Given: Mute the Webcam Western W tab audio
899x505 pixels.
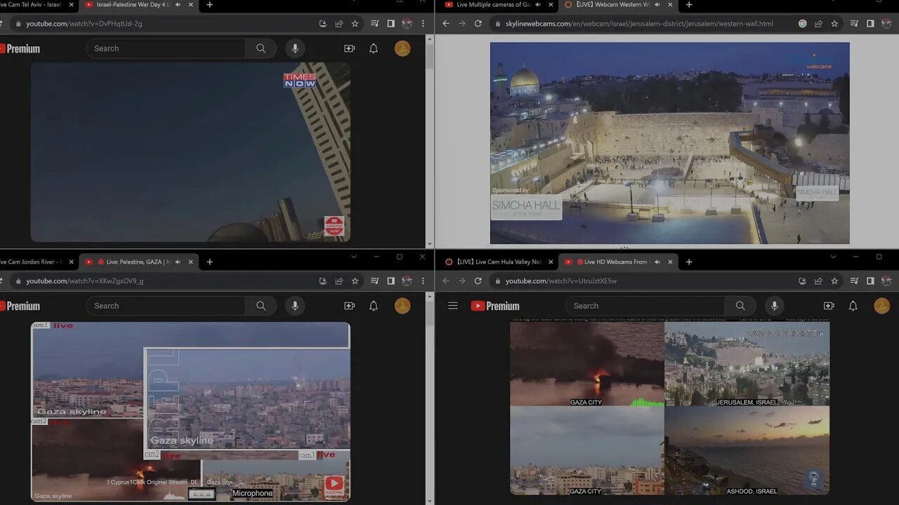Looking at the screenshot, I should tap(657, 5).
